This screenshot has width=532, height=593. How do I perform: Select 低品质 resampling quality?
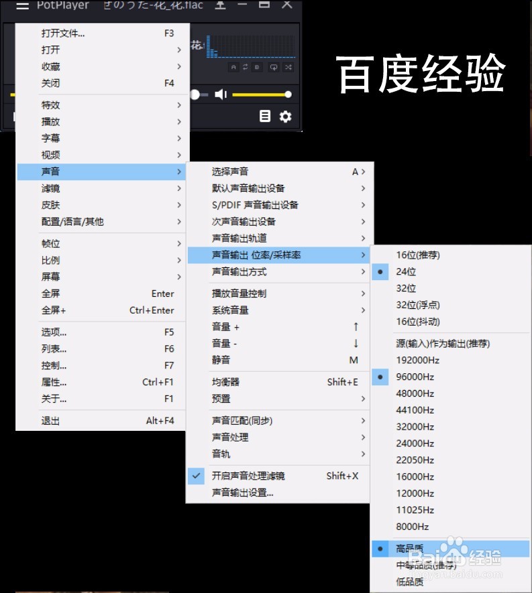coord(451,582)
